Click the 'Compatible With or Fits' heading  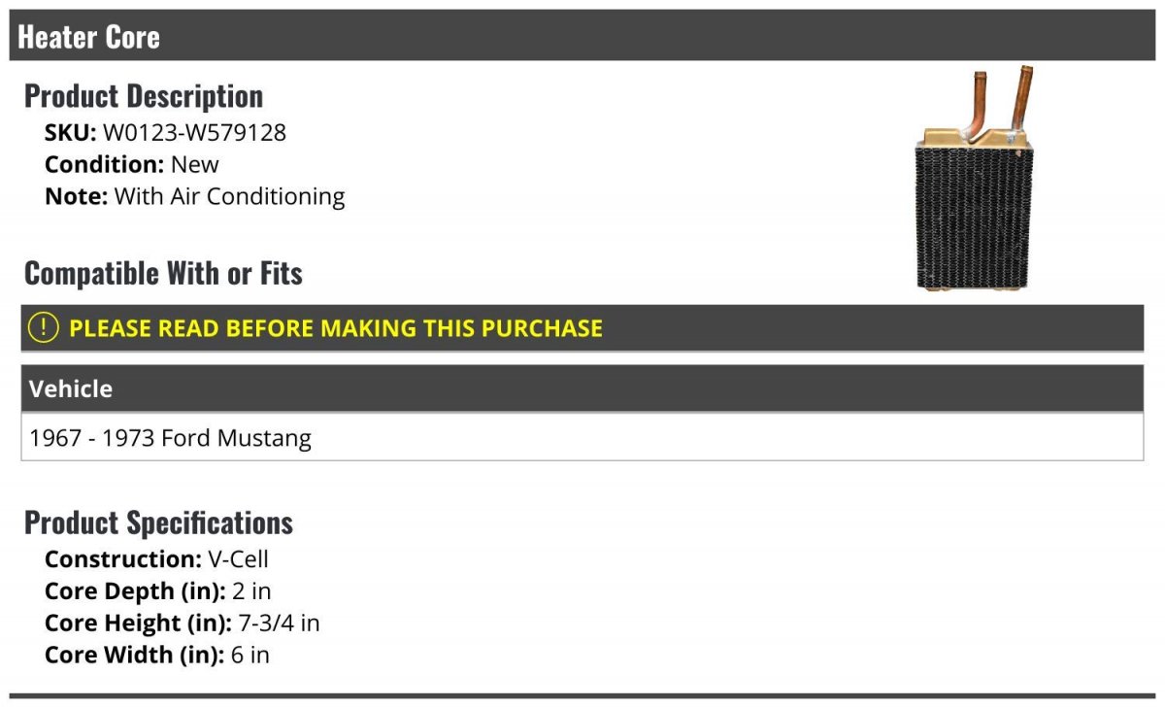(163, 273)
